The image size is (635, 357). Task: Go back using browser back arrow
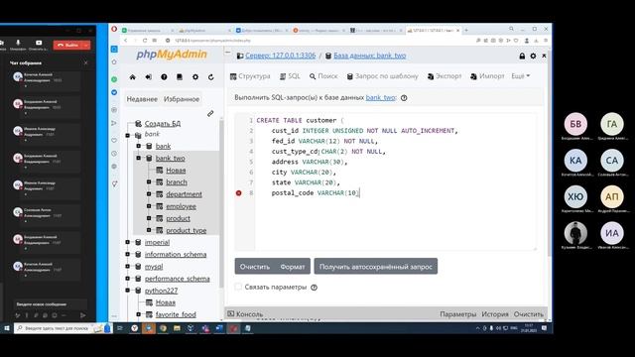tap(126, 41)
